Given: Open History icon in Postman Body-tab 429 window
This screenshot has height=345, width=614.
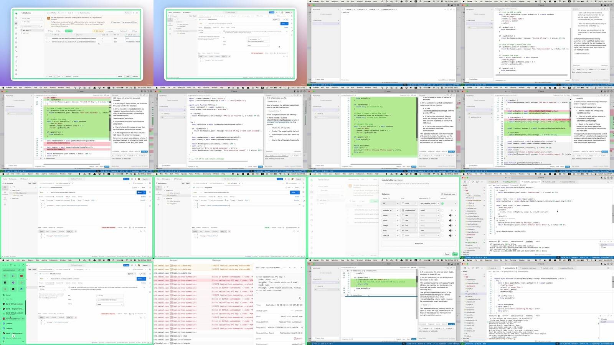Looking at the screenshot, I should pos(5,199).
